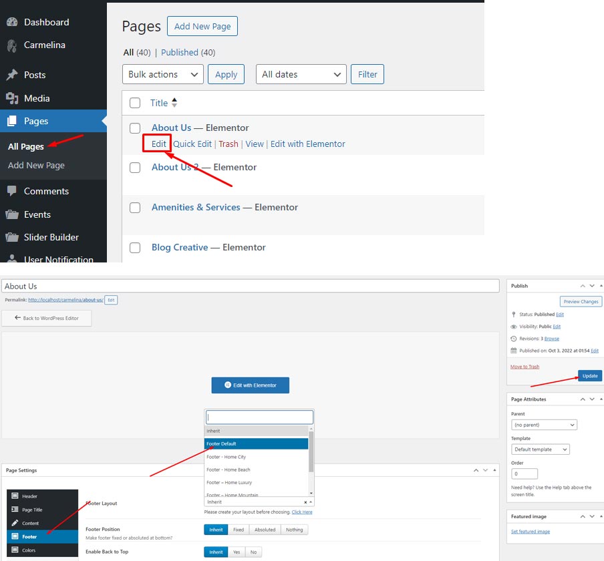
Task: Select the Footer tab in Page Settings
Action: coord(42,536)
